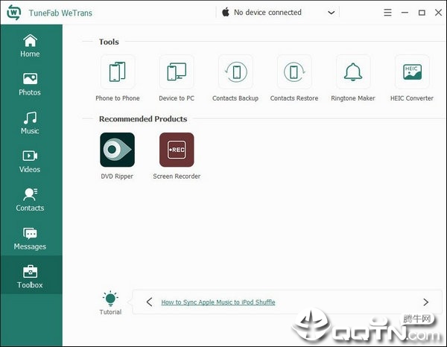Click the 'No device connected' text

tap(267, 12)
